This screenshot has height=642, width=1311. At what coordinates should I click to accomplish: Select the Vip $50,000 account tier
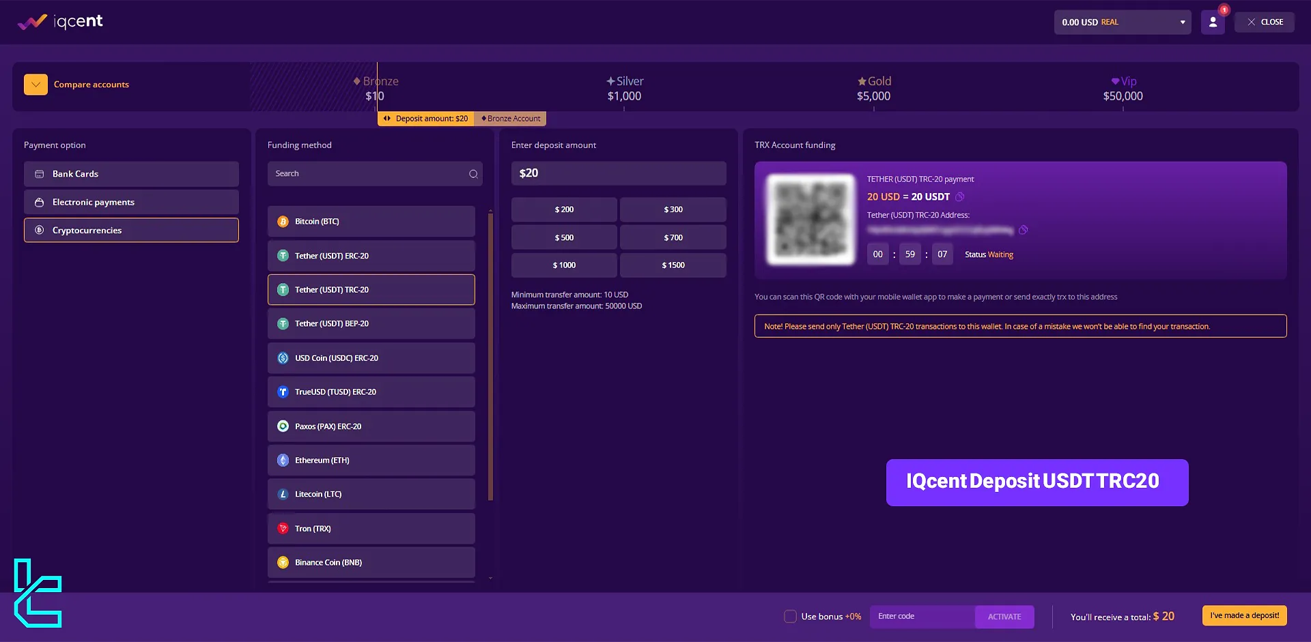pyautogui.click(x=1123, y=89)
